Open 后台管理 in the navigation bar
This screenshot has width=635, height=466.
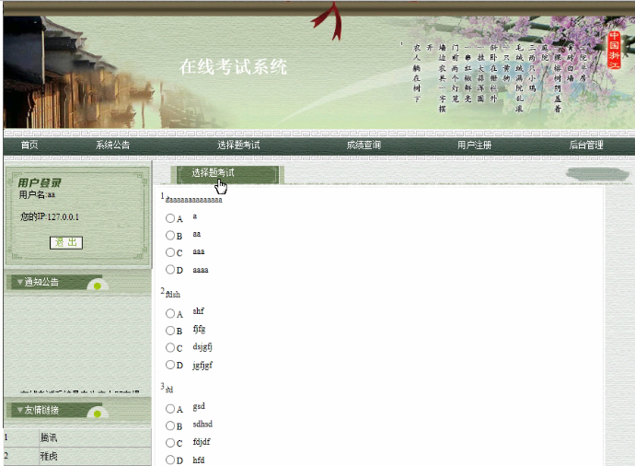pyautogui.click(x=586, y=146)
